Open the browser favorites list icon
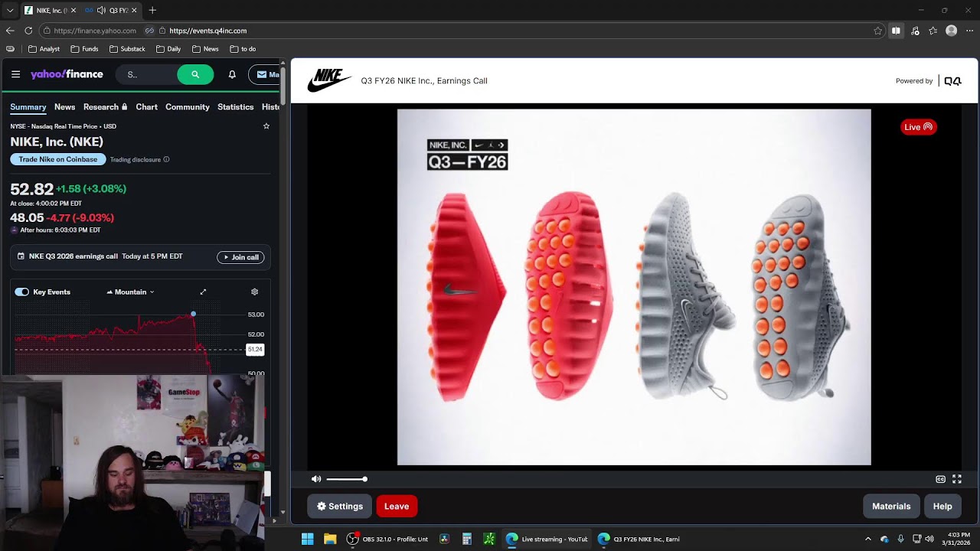Viewport: 980px width, 551px height. (933, 31)
